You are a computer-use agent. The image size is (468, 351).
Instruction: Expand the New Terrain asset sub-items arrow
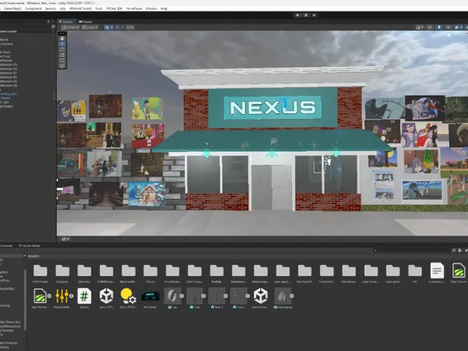click(49, 295)
